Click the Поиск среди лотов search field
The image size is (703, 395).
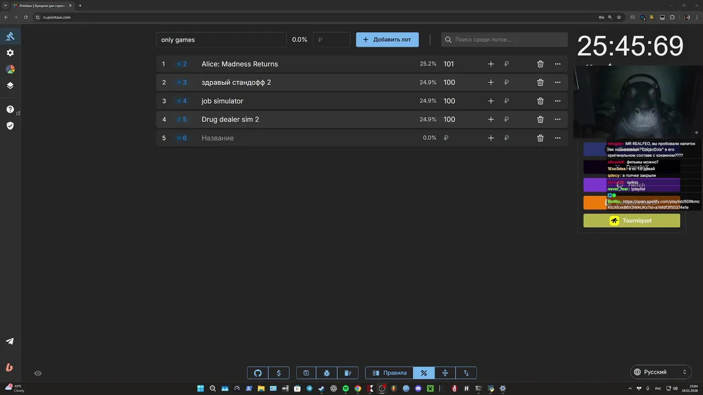(x=504, y=39)
